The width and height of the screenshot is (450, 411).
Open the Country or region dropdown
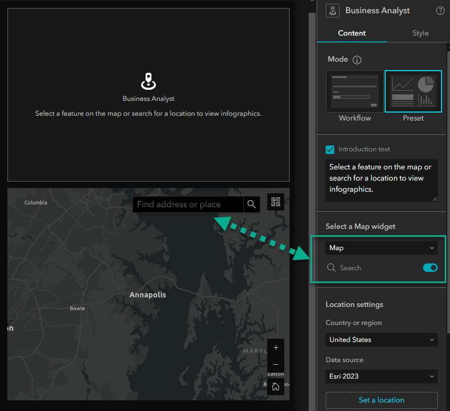(x=381, y=339)
